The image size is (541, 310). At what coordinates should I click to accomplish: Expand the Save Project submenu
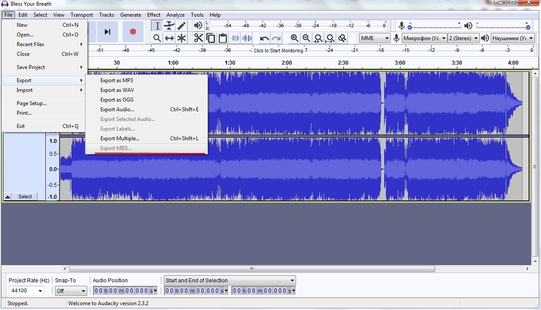click(x=44, y=67)
